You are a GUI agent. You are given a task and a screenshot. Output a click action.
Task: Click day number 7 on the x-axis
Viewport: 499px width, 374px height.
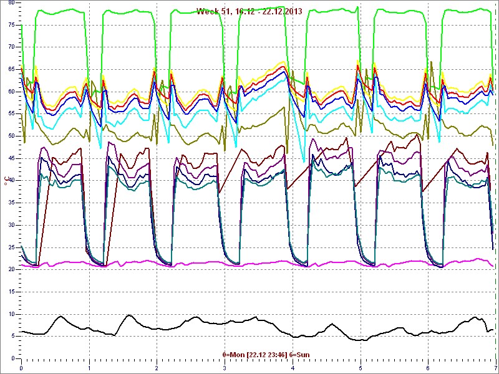click(x=496, y=368)
